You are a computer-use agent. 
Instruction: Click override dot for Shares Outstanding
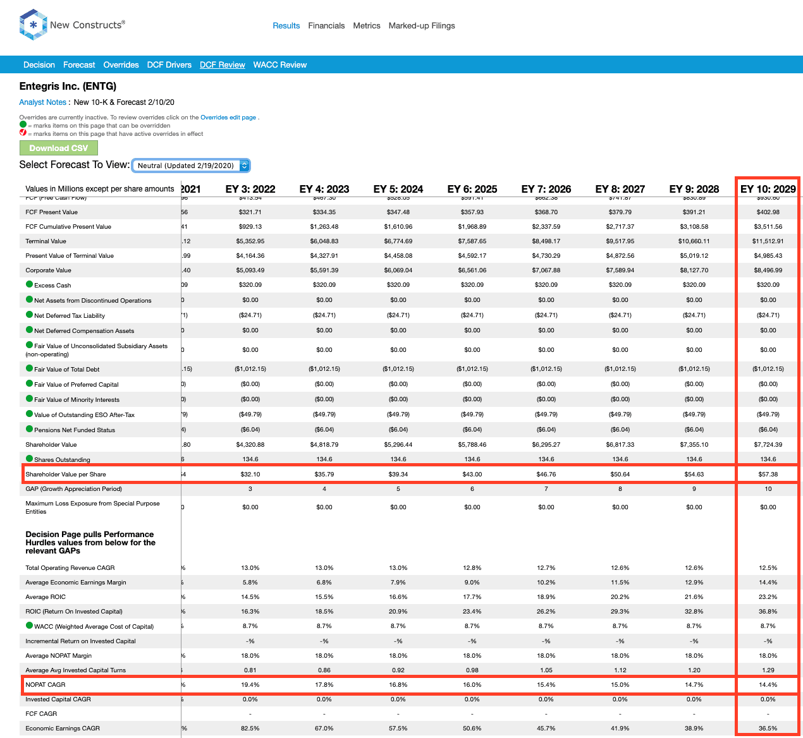point(29,459)
